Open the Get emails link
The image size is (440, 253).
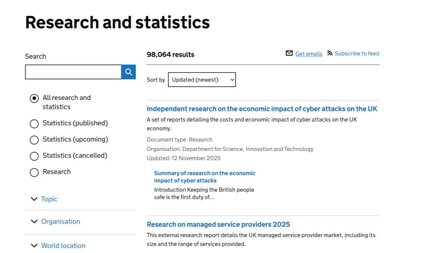click(x=309, y=54)
